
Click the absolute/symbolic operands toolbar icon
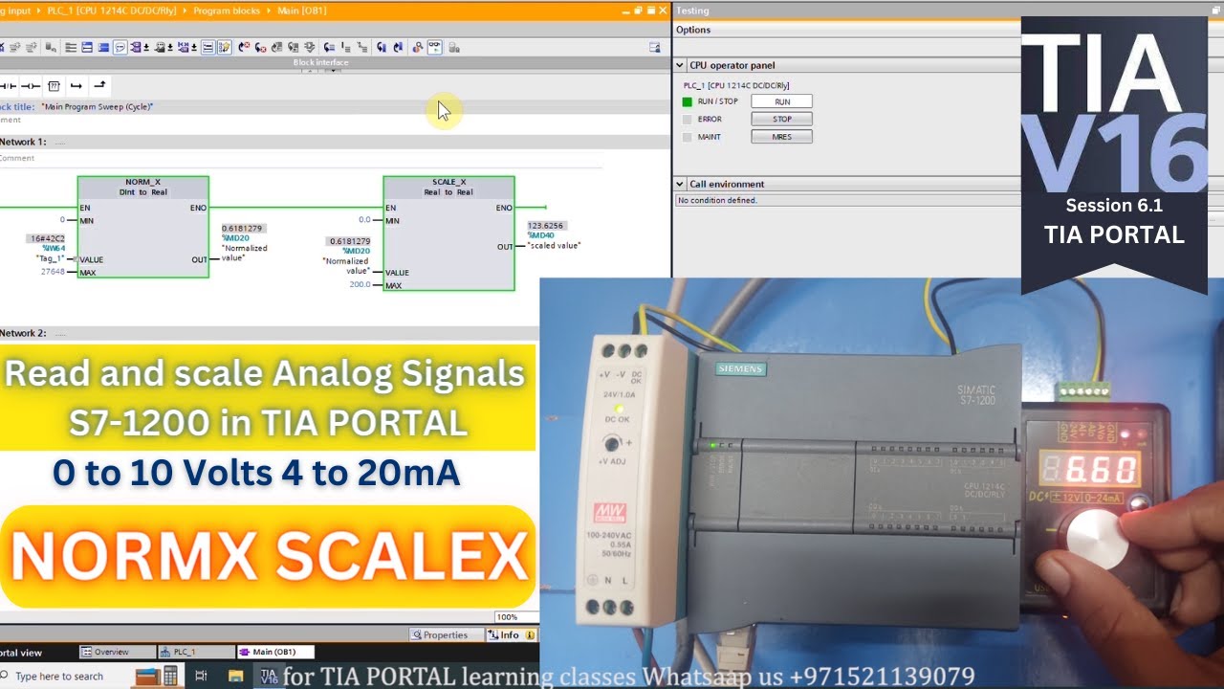coord(136,47)
